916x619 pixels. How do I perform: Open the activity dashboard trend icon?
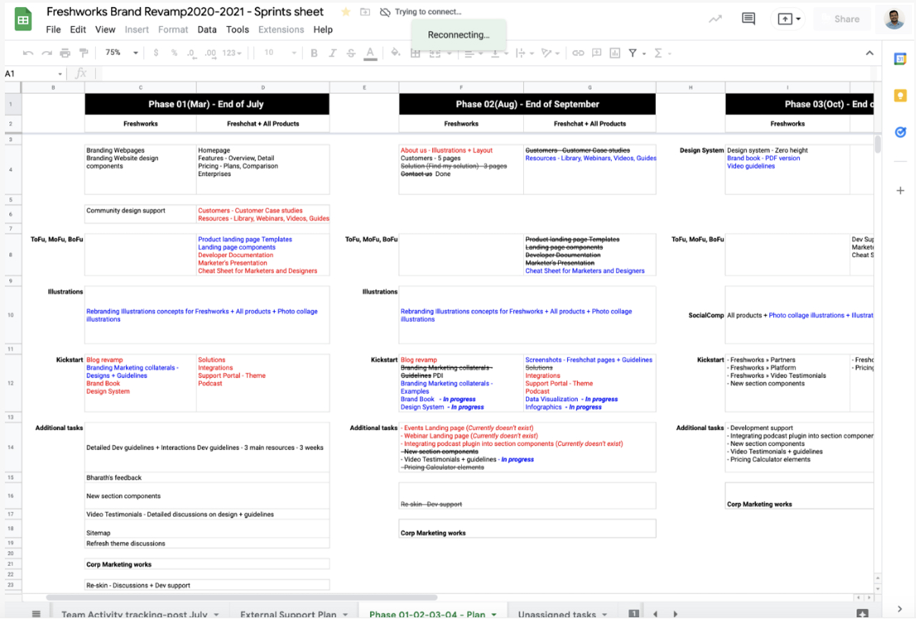715,19
